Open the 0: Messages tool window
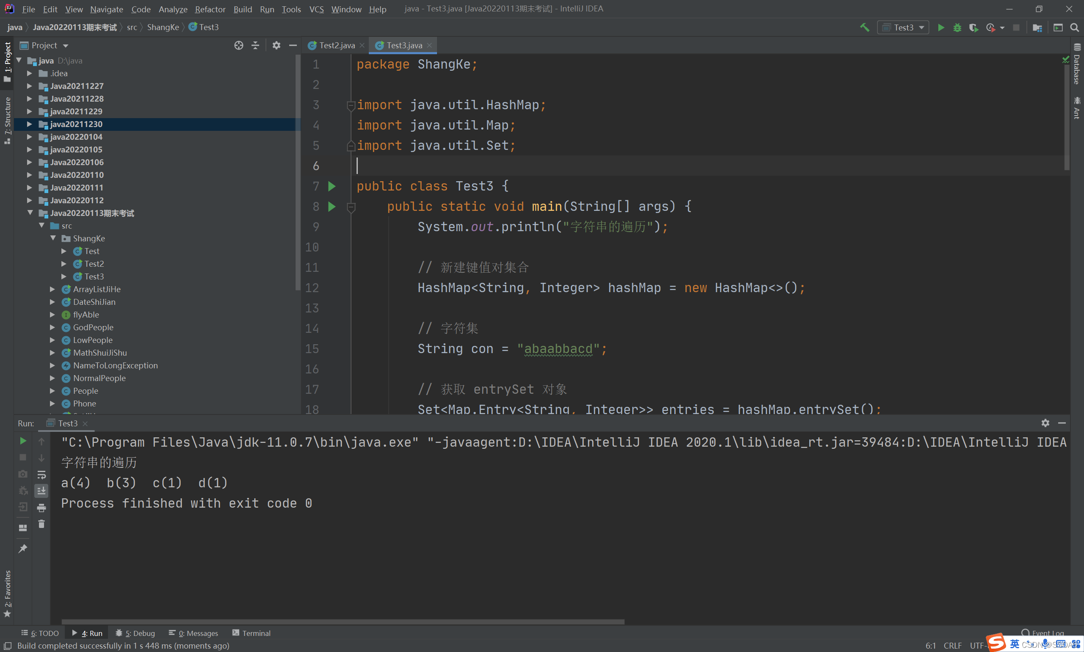 (x=194, y=633)
